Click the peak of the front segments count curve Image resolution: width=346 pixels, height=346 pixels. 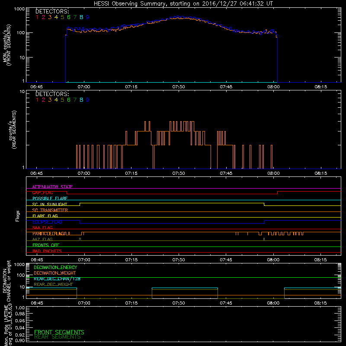(x=178, y=17)
